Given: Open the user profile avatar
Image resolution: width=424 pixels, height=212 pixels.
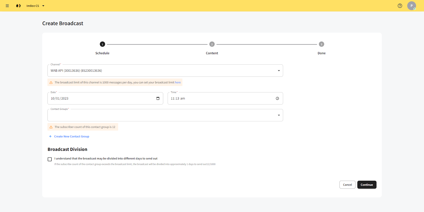Looking at the screenshot, I should coord(411,6).
